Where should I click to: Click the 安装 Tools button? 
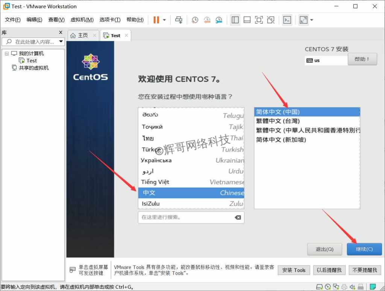coord(294,270)
